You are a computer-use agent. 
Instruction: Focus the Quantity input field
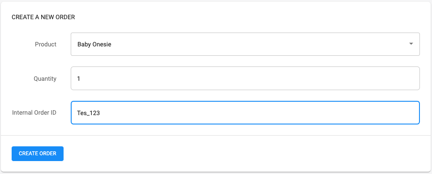click(x=245, y=78)
